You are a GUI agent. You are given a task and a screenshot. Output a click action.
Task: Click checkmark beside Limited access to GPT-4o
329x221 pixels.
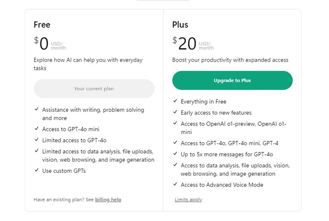pyautogui.click(x=37, y=140)
